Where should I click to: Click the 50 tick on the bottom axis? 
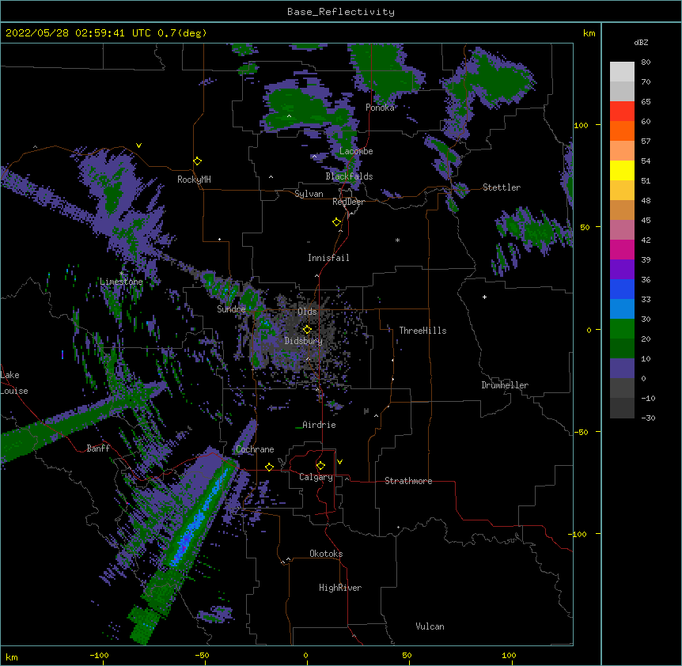(x=407, y=655)
